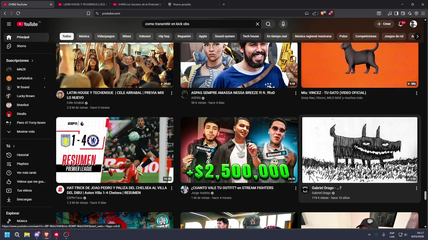Bookmark this page with the bookmark icon
Screen dimensions: 428x240
pos(88,13)
